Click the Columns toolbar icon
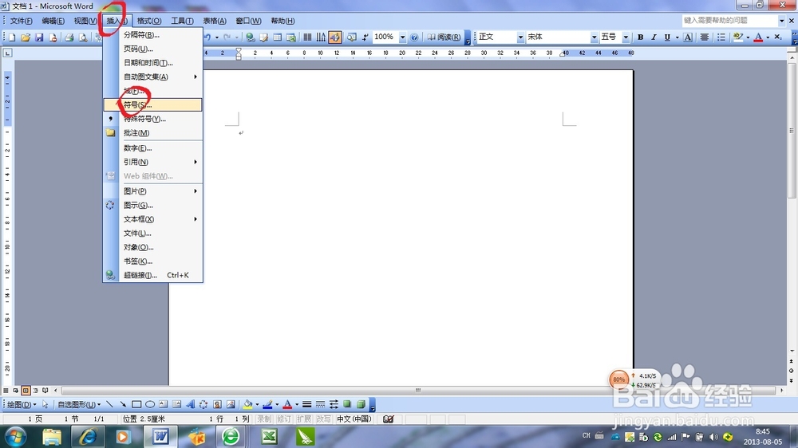 point(307,37)
